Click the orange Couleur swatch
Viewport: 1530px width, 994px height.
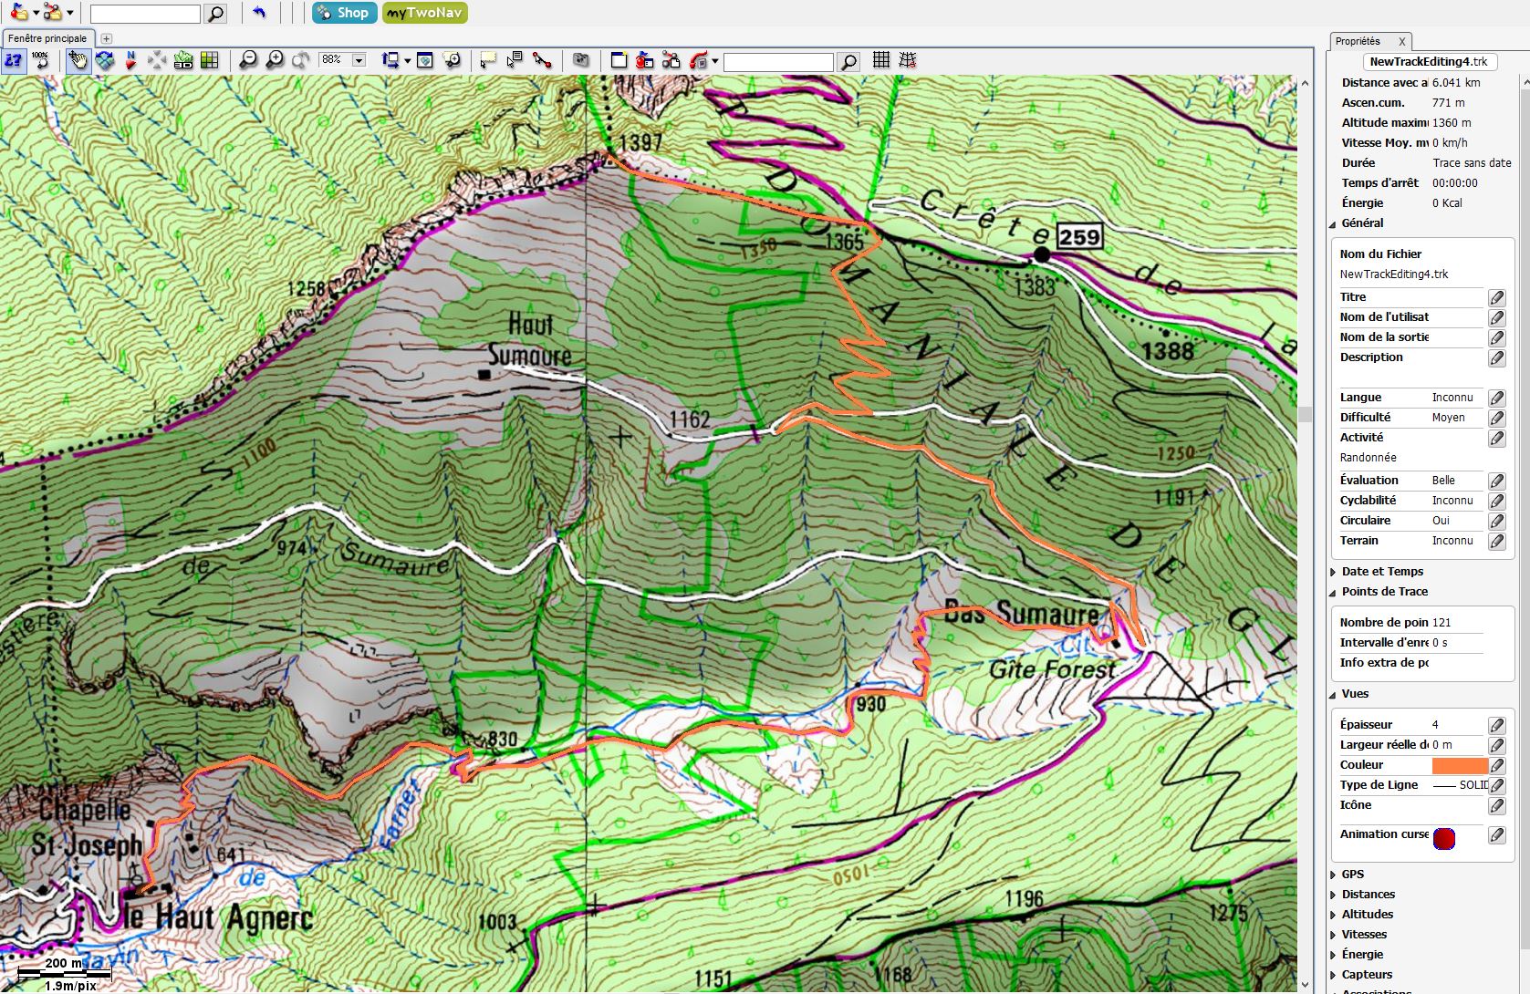[x=1459, y=765]
